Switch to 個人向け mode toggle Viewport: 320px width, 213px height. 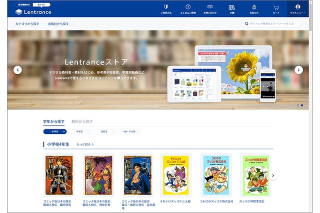pyautogui.click(x=41, y=4)
